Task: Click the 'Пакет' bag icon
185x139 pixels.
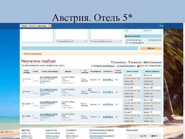Action: (x=138, y=66)
